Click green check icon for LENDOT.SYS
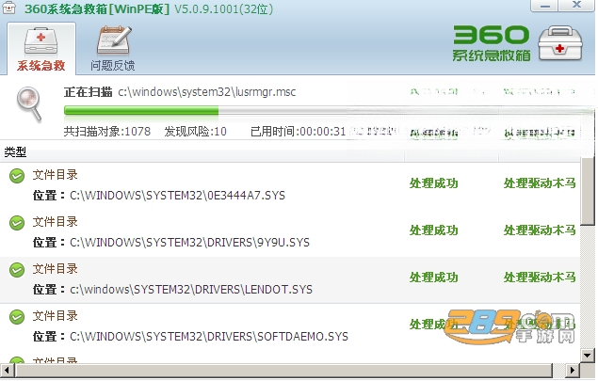The width and height of the screenshot is (598, 381). point(17,270)
